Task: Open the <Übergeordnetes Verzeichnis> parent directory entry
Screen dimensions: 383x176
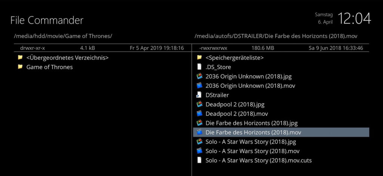Action: pyautogui.click(x=67, y=58)
